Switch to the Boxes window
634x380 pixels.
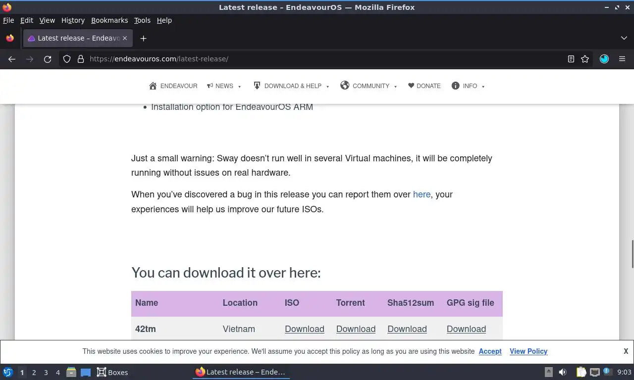112,372
